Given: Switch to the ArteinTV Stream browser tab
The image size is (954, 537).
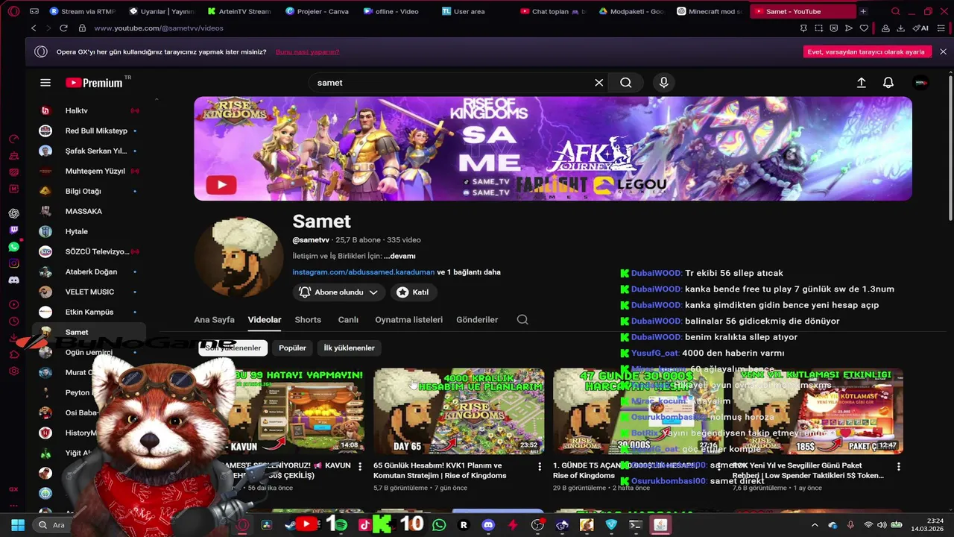Looking at the screenshot, I should [x=238, y=11].
